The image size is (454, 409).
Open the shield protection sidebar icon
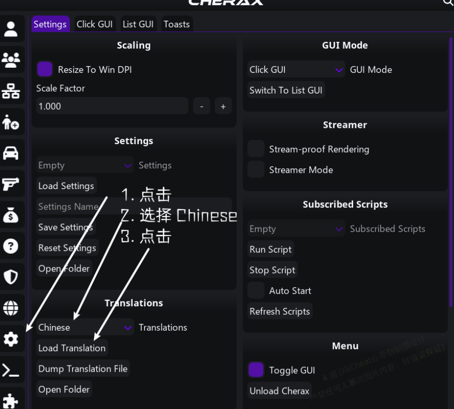click(x=11, y=277)
